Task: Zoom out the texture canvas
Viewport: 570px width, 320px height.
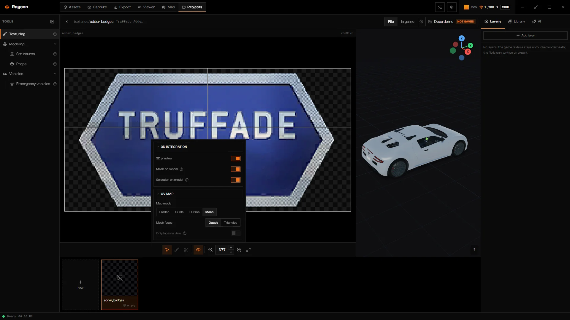Action: tap(210, 250)
